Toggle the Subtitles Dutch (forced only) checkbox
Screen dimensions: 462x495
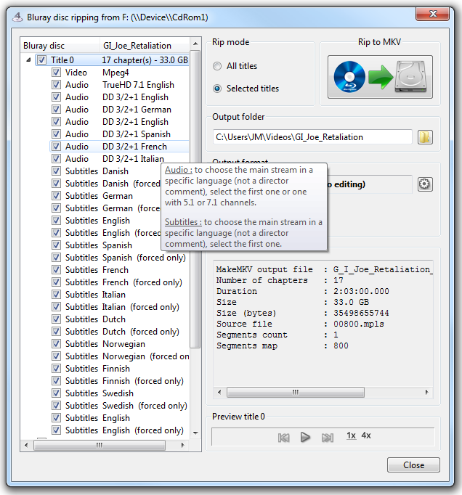(x=56, y=332)
